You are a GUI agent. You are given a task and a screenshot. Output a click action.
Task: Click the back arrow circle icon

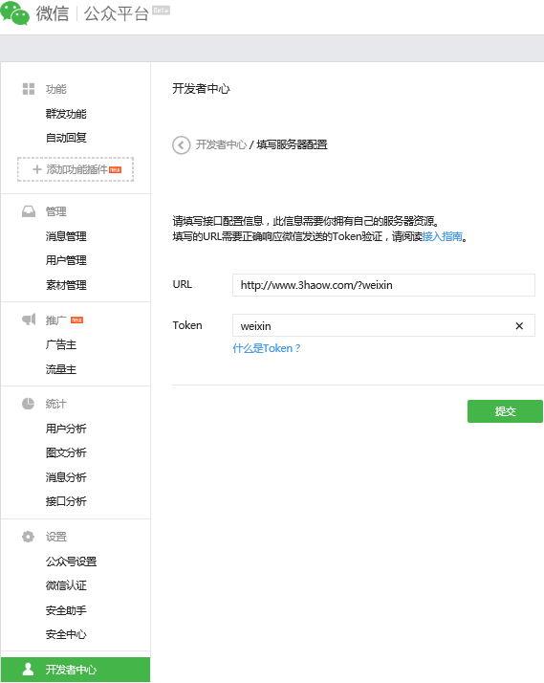[181, 145]
